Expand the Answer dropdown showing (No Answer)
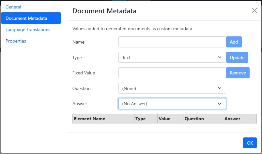The width and height of the screenshot is (262, 154). (172, 104)
